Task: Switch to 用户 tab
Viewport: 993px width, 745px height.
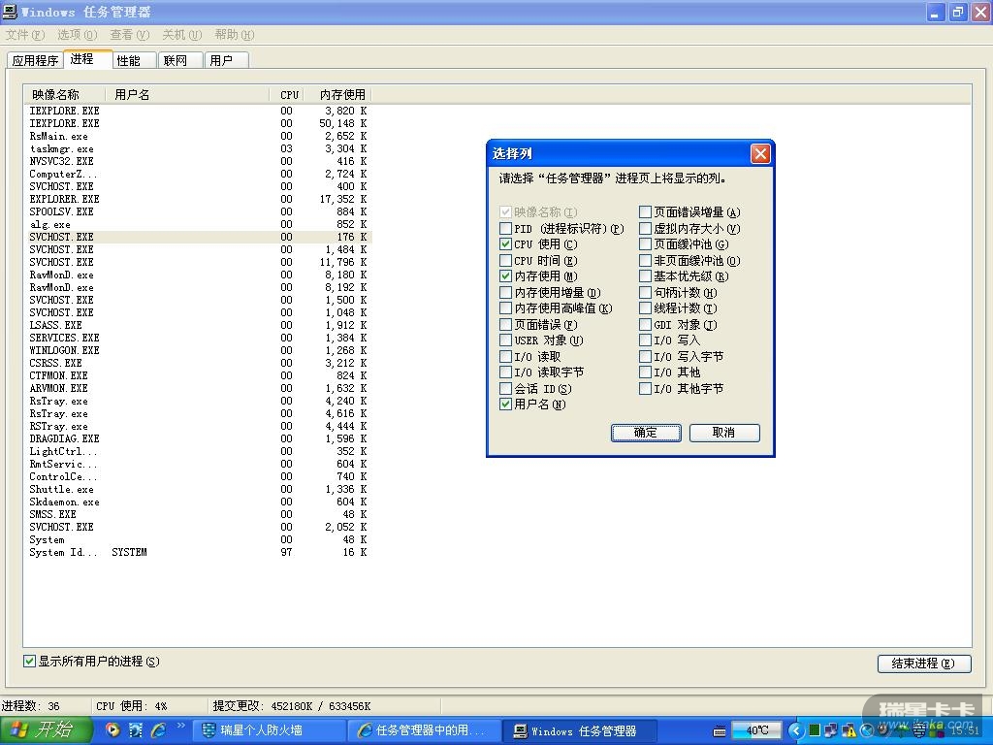Action: click(226, 60)
